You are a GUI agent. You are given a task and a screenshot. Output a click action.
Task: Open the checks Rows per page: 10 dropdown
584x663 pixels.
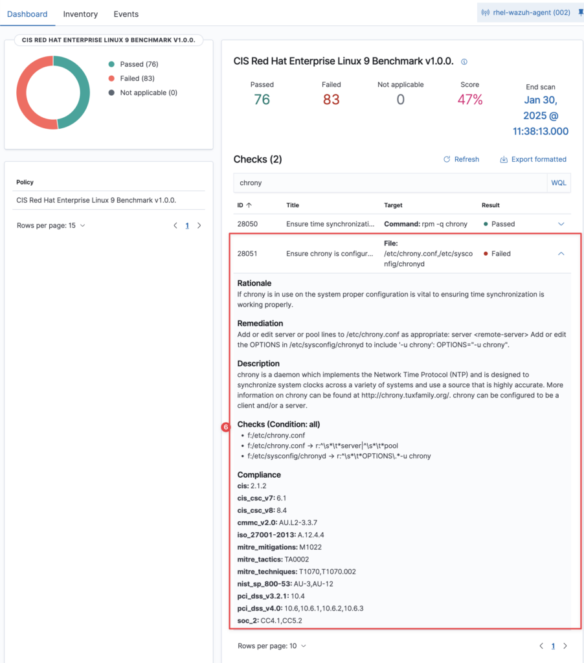click(272, 646)
